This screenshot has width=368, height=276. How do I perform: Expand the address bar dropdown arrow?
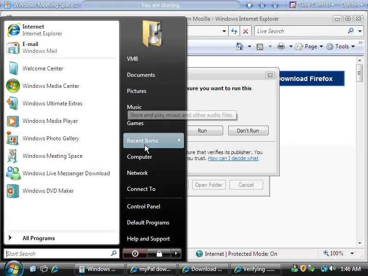coord(224,31)
